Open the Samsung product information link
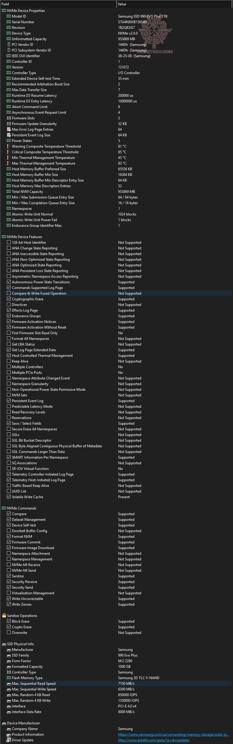233x744 pixels. pyautogui.click(x=173, y=734)
